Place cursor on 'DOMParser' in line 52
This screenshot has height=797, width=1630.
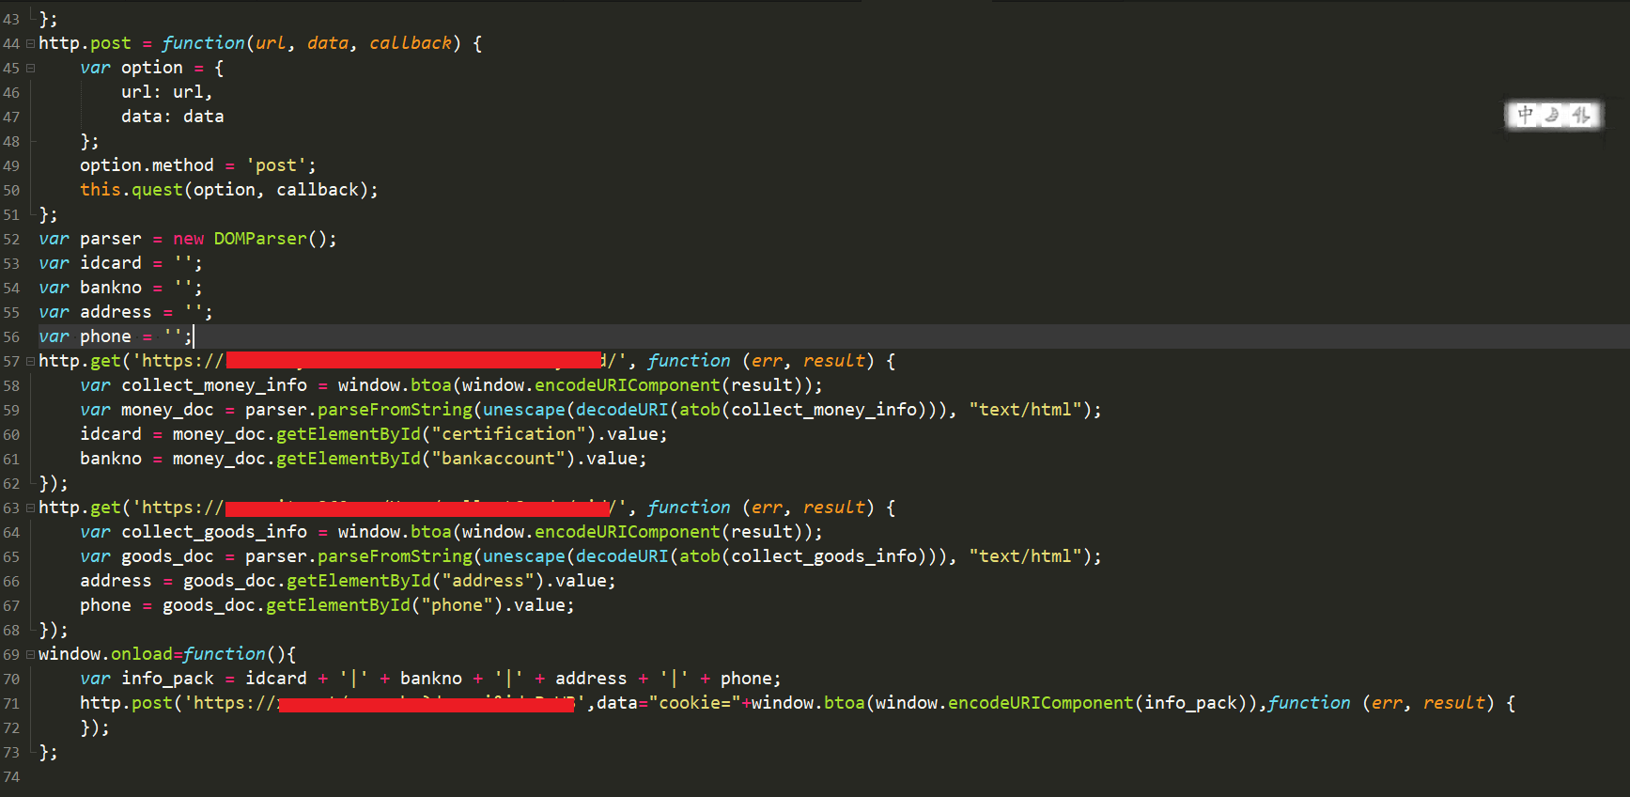point(260,239)
